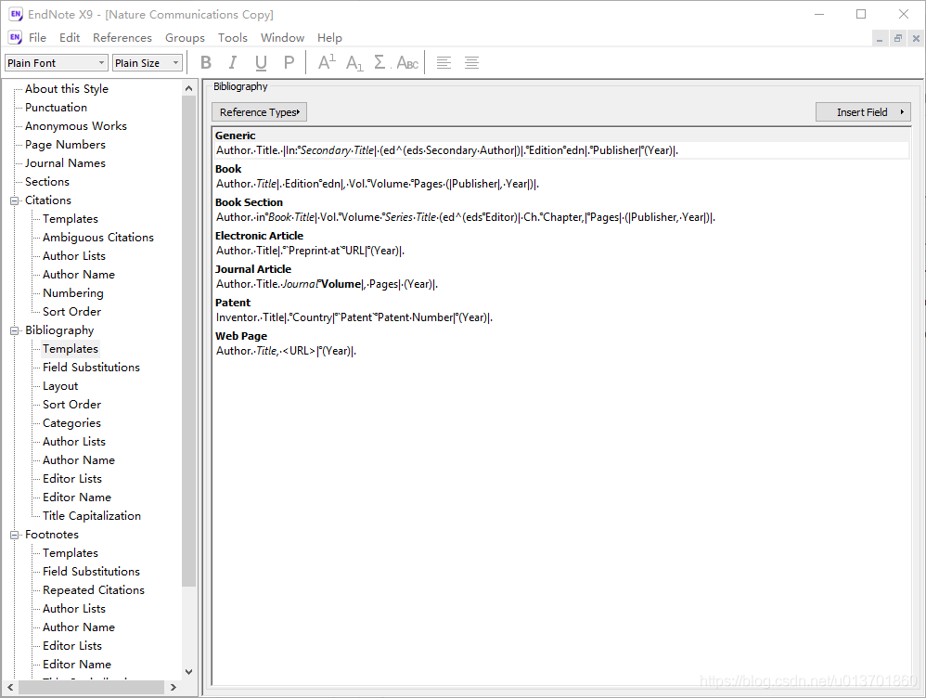
Task: Center-align text icon
Action: [471, 62]
